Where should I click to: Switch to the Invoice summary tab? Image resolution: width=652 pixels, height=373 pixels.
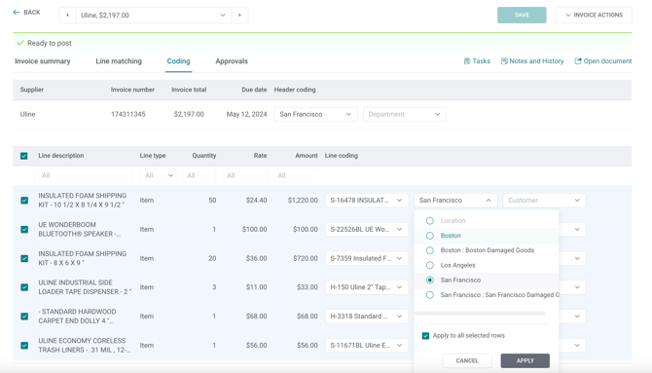tap(43, 61)
